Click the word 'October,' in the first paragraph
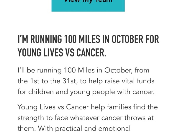The width and height of the screenshot is (177, 132). (118, 70)
